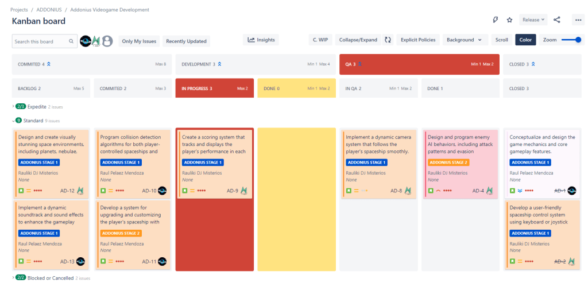Select the grey unassigned avatar filter
Screen dimensions: 588x298
coord(107,41)
